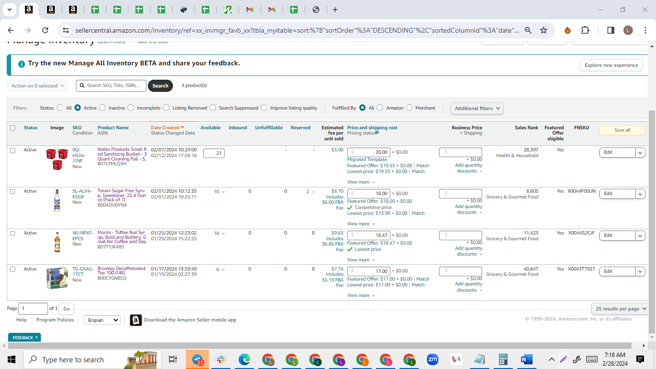Viewport: 656px width, 369px height.
Task: Filter Fulfilled By Amazon
Action: click(x=380, y=108)
